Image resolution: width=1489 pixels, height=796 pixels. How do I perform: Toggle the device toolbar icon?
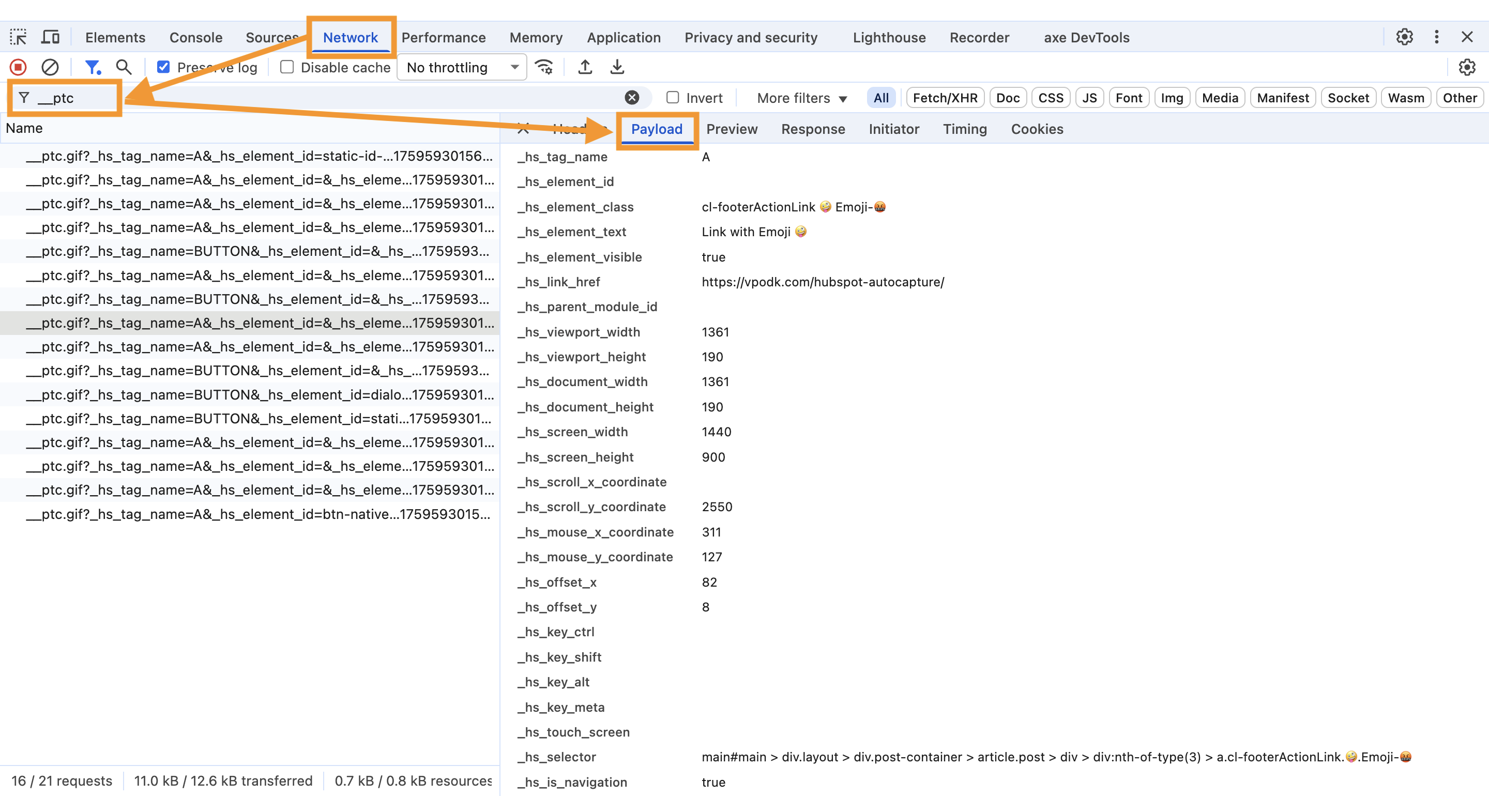pyautogui.click(x=51, y=38)
